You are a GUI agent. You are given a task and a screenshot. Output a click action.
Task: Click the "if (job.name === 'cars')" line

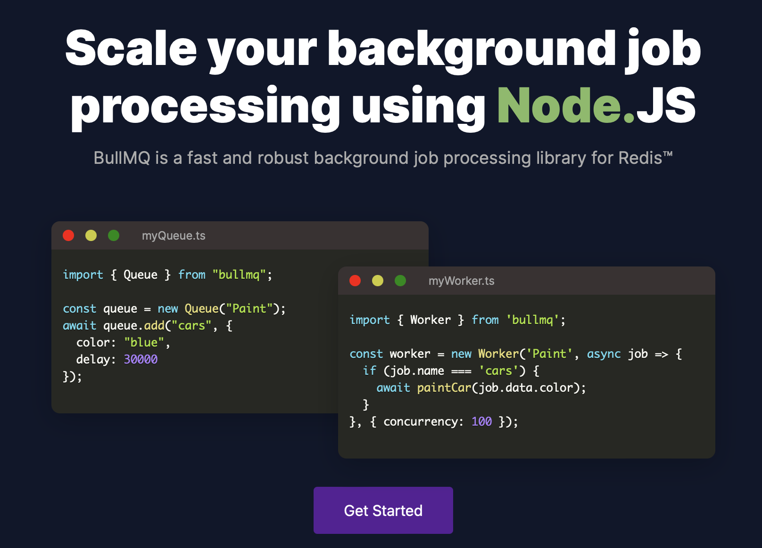[x=451, y=371]
